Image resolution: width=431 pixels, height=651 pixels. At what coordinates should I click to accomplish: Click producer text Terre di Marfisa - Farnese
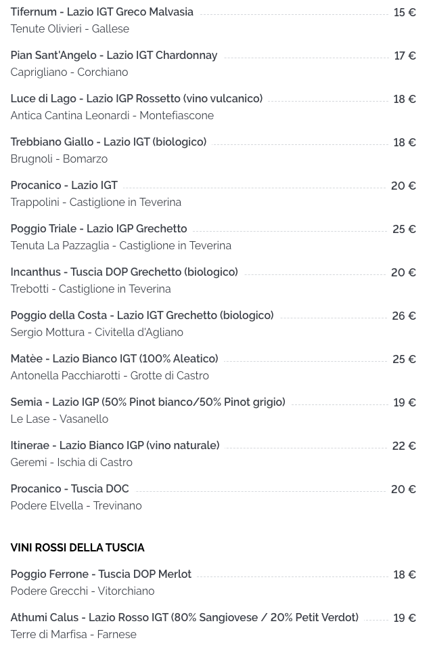coord(74,634)
